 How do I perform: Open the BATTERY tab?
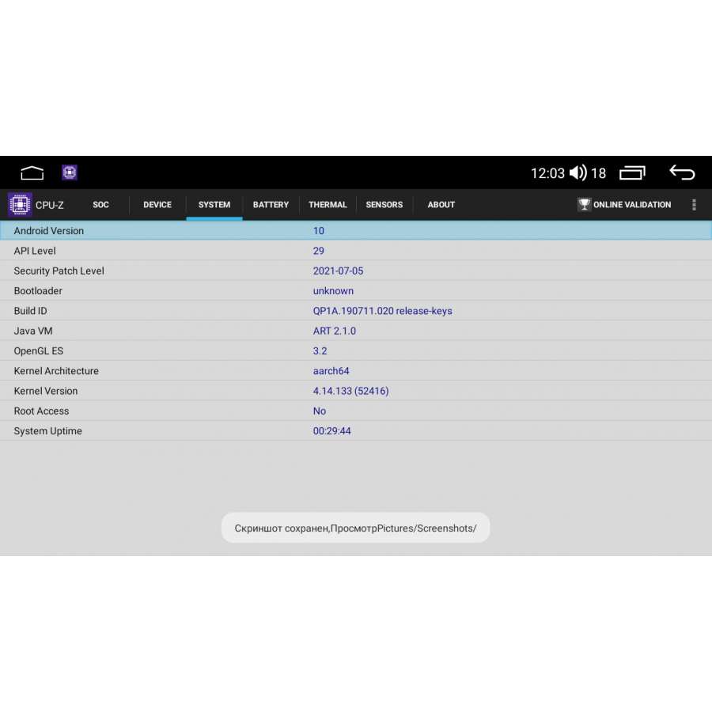tap(271, 205)
